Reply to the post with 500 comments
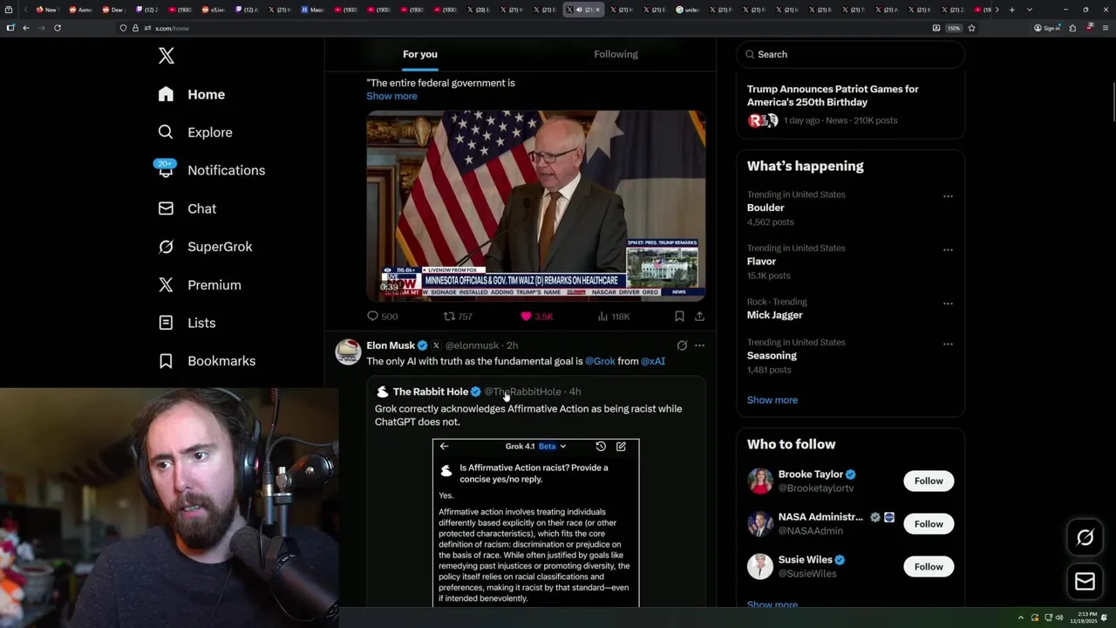The image size is (1116, 628). coord(382,317)
